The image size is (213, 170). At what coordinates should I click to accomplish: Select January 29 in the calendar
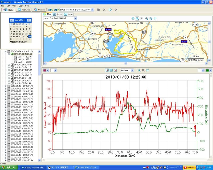click(26, 36)
